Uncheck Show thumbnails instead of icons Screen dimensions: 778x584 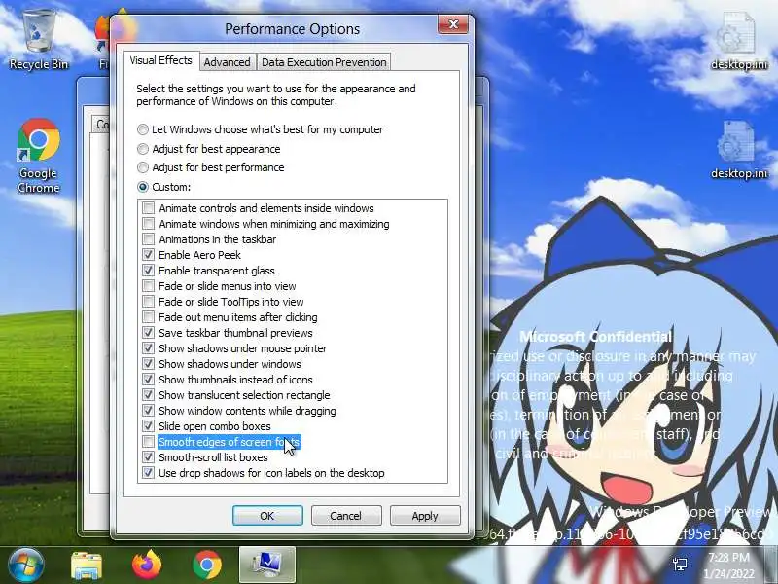(x=149, y=380)
